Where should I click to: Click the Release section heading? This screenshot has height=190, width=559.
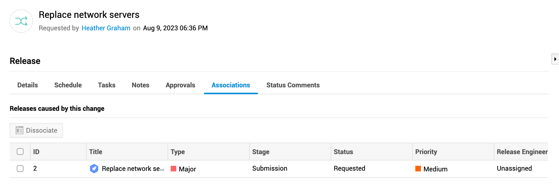point(25,61)
